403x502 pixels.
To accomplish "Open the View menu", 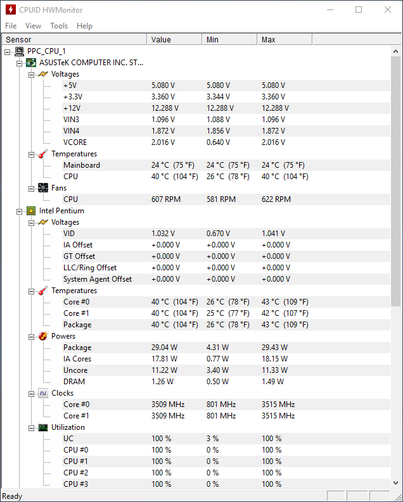I will (x=33, y=26).
